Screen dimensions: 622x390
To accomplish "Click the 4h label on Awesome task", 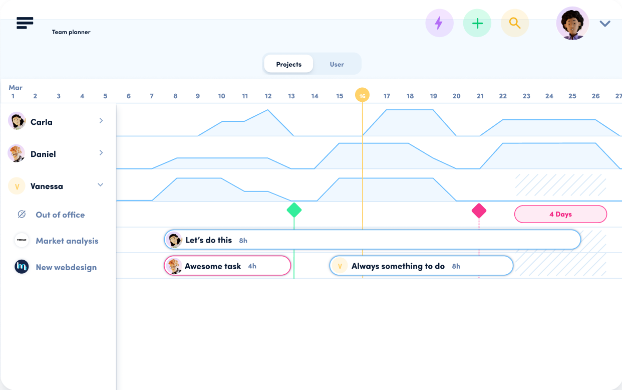I will 252,266.
